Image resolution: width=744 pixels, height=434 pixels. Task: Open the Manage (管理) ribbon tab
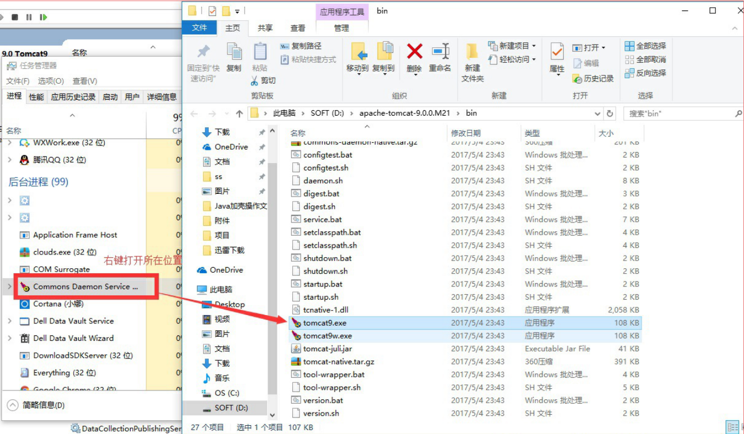pos(341,28)
